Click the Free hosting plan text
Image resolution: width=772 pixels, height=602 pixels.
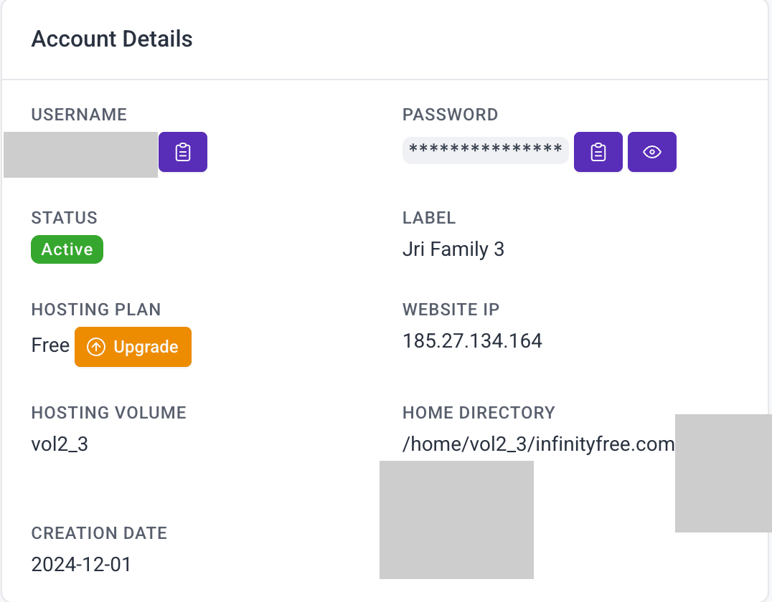50,346
